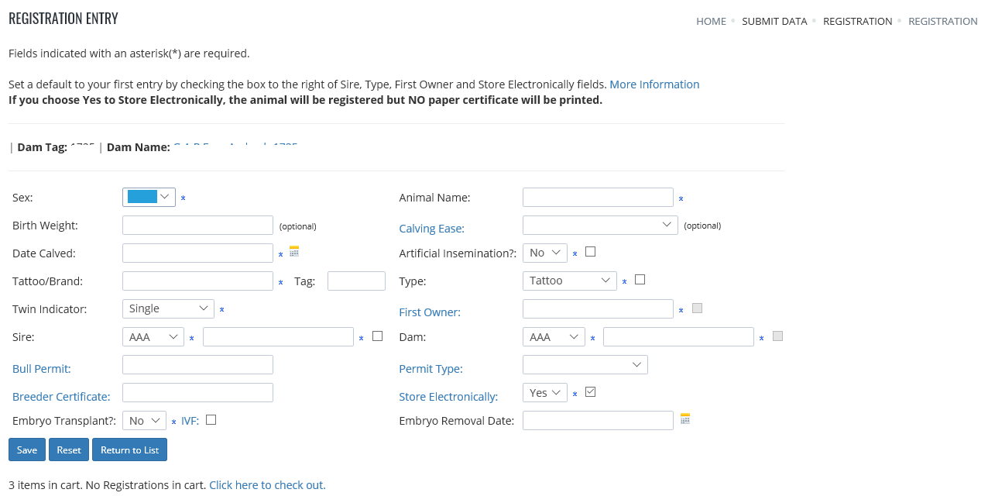
Task: Click the Store Electronically label link
Action: pyautogui.click(x=448, y=397)
